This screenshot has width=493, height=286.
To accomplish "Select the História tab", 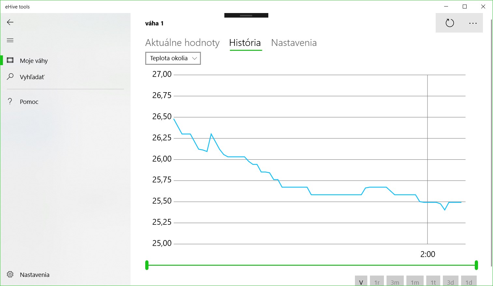I will [x=245, y=43].
